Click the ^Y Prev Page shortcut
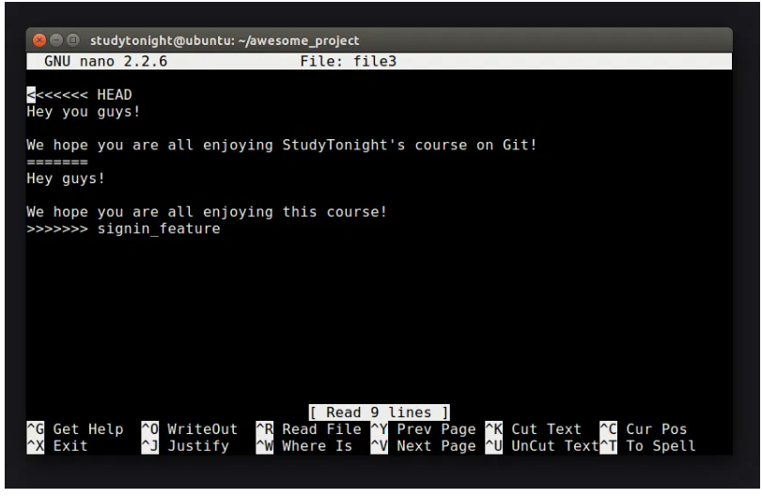This screenshot has height=498, width=762. (x=423, y=429)
